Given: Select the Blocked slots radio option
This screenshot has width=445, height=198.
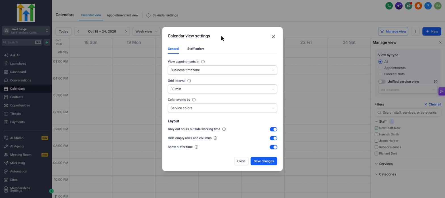Looking at the screenshot, I should click(380, 74).
